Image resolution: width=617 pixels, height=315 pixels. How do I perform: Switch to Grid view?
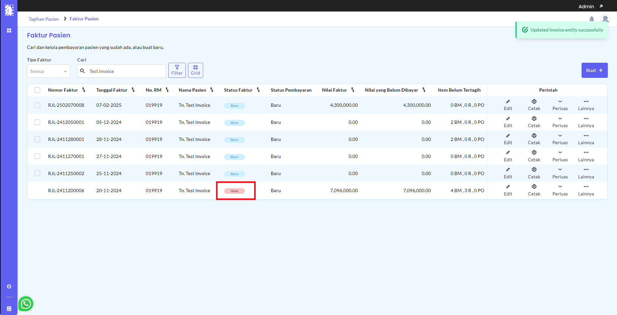(x=196, y=70)
